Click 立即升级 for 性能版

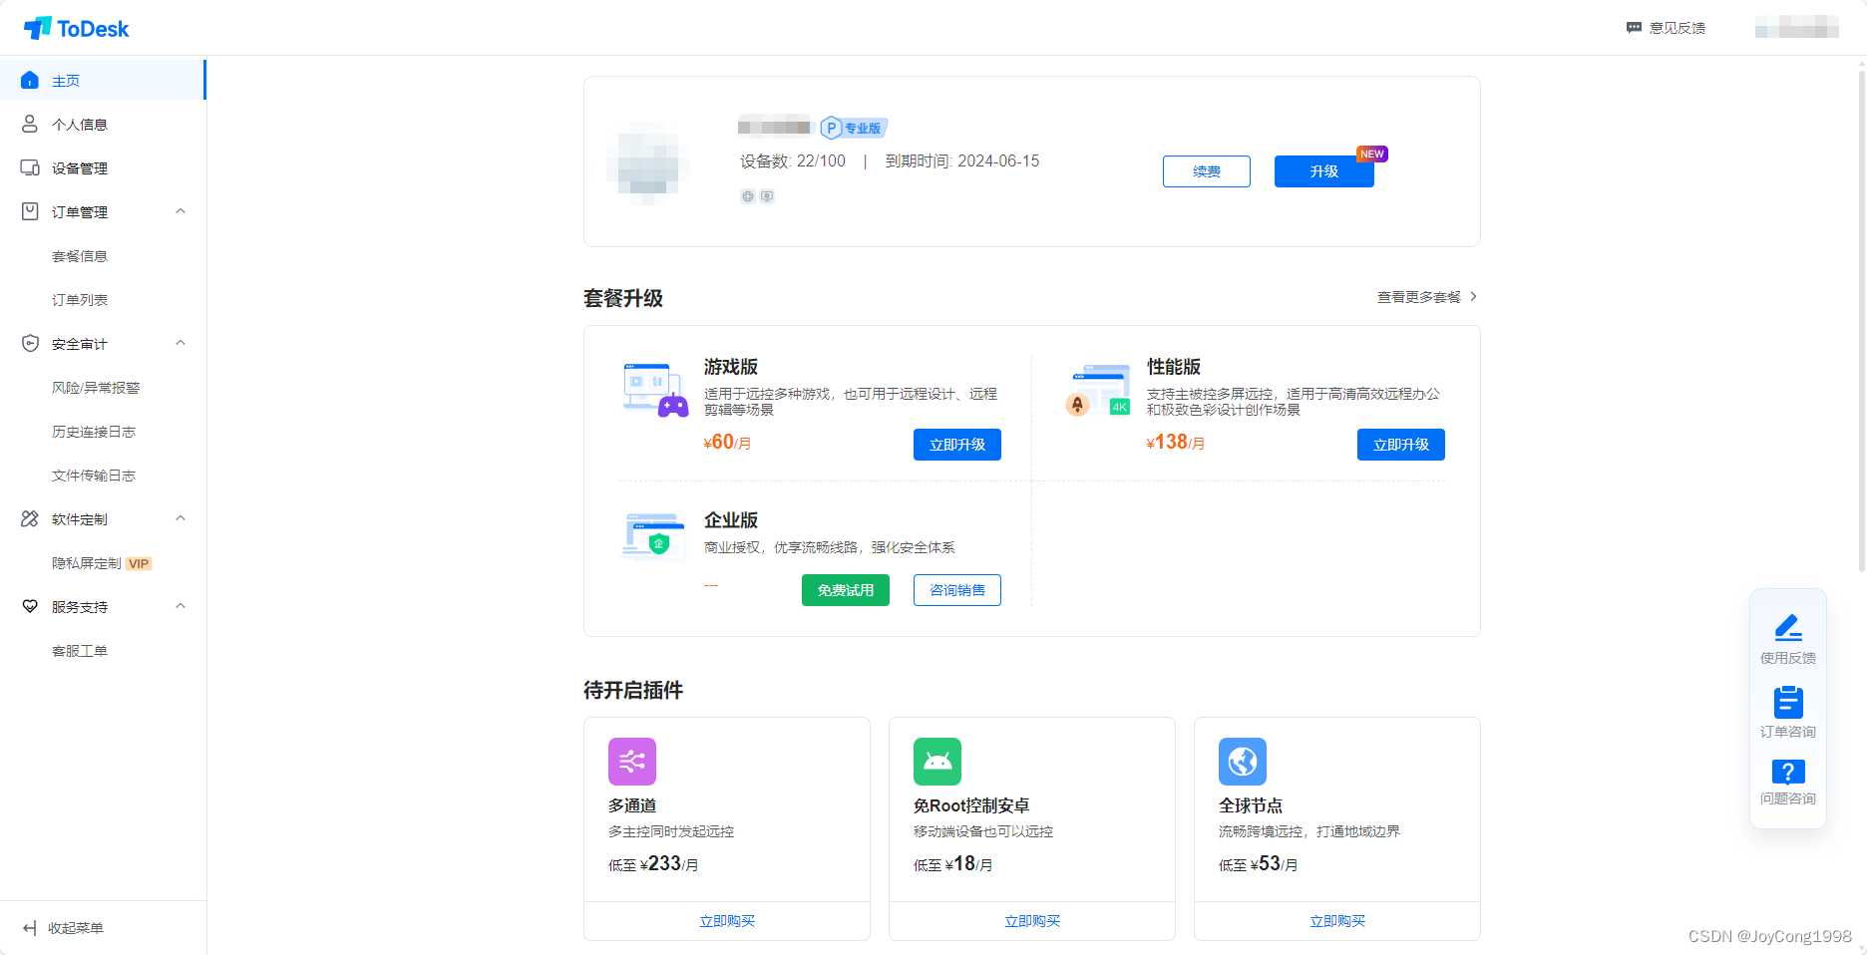[x=1401, y=445]
